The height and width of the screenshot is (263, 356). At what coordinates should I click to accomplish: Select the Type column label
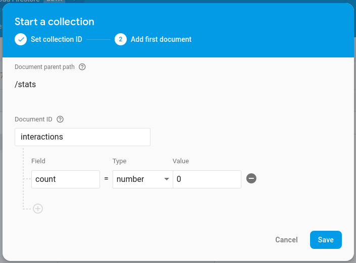pos(119,161)
